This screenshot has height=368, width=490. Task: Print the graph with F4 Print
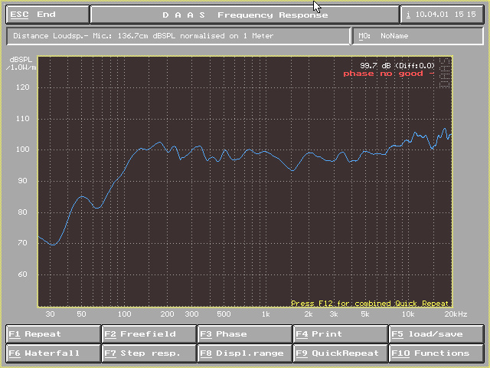340,333
